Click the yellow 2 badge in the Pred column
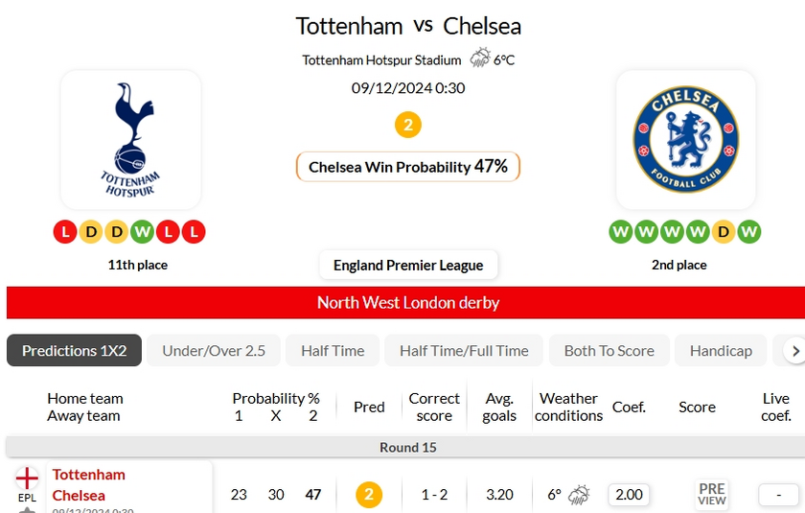 [x=369, y=495]
